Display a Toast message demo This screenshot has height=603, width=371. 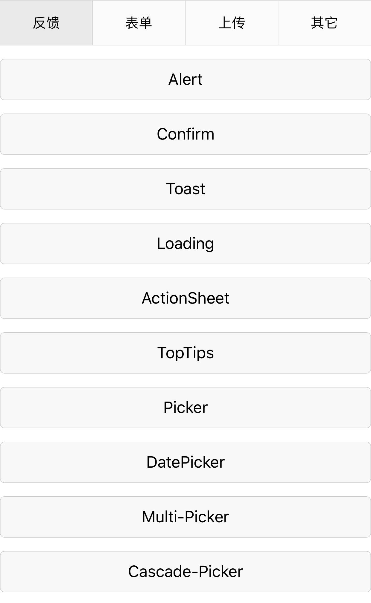pyautogui.click(x=185, y=189)
